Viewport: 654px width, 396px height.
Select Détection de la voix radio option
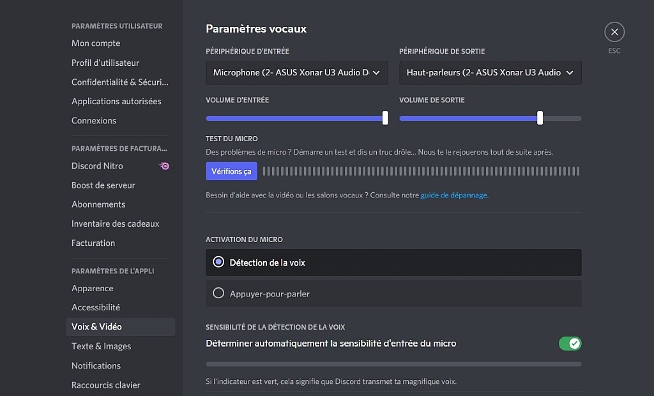(x=393, y=263)
